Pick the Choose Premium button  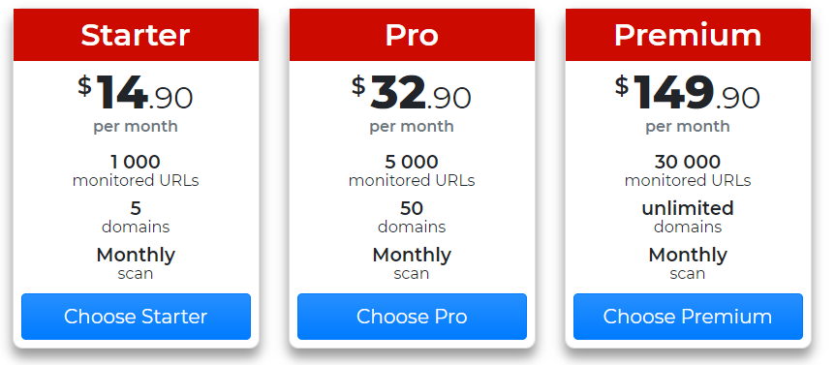(688, 317)
